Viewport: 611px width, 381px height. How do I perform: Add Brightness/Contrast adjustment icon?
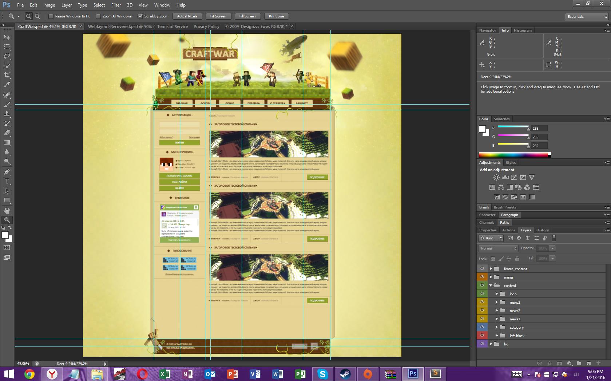click(x=496, y=178)
